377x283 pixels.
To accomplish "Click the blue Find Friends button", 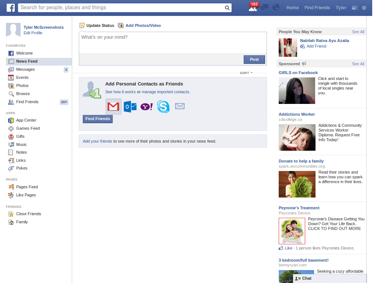I will point(98,119).
